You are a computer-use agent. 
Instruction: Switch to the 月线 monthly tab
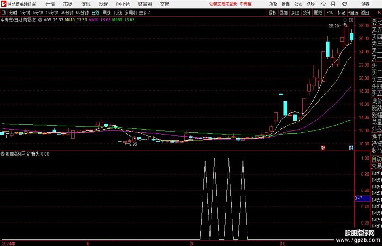pos(118,13)
